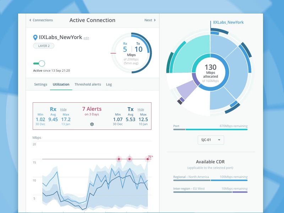The image size is (284, 213).
Task: Click the Inter-region EU West CDR bar
Action: [x=210, y=192]
